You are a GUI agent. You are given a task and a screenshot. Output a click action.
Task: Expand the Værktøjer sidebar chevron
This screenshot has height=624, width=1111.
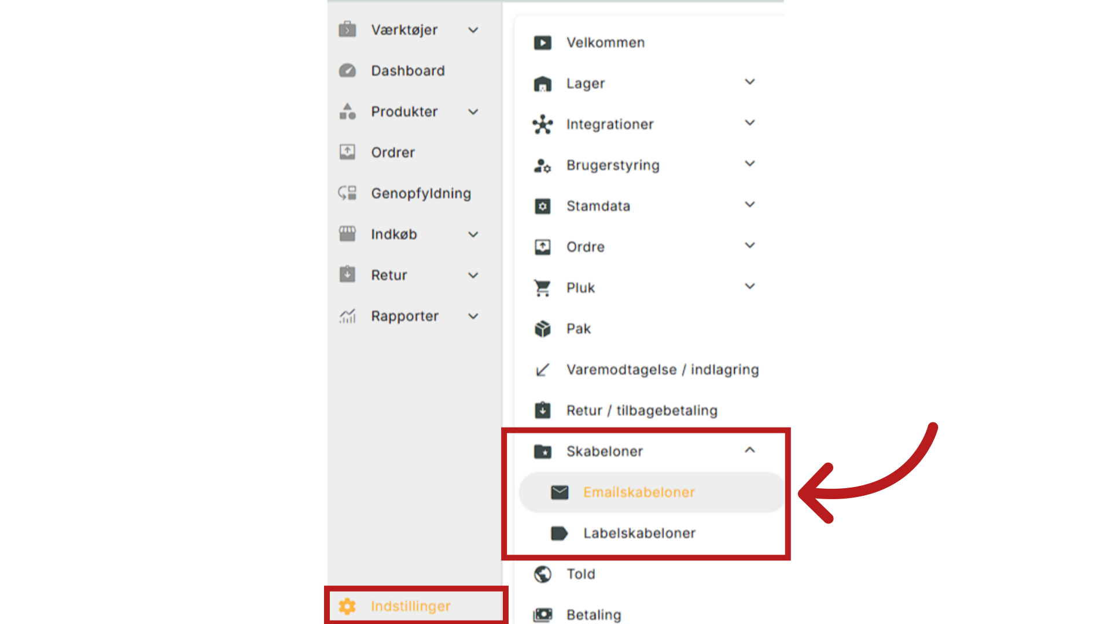click(x=473, y=30)
